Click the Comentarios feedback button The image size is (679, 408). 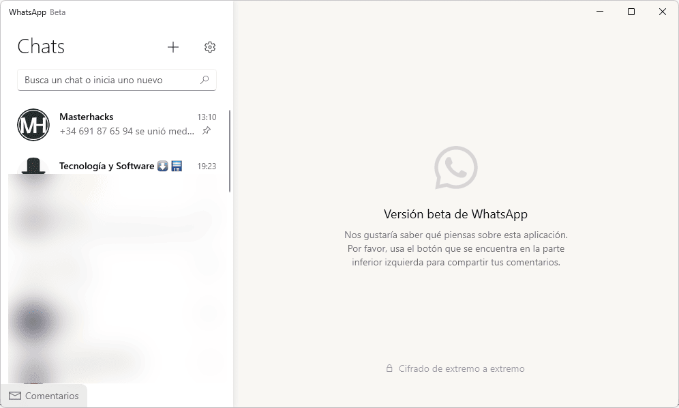pos(44,396)
